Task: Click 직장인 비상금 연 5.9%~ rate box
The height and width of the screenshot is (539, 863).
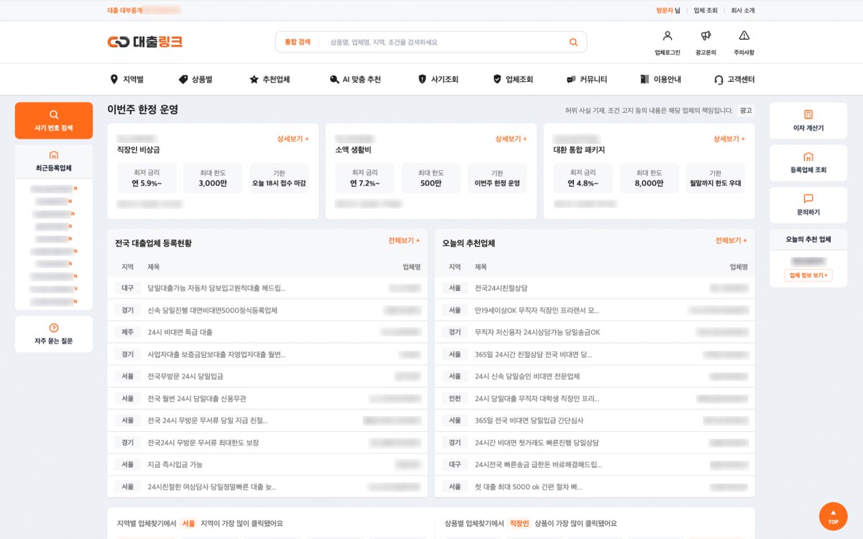Action: [147, 178]
